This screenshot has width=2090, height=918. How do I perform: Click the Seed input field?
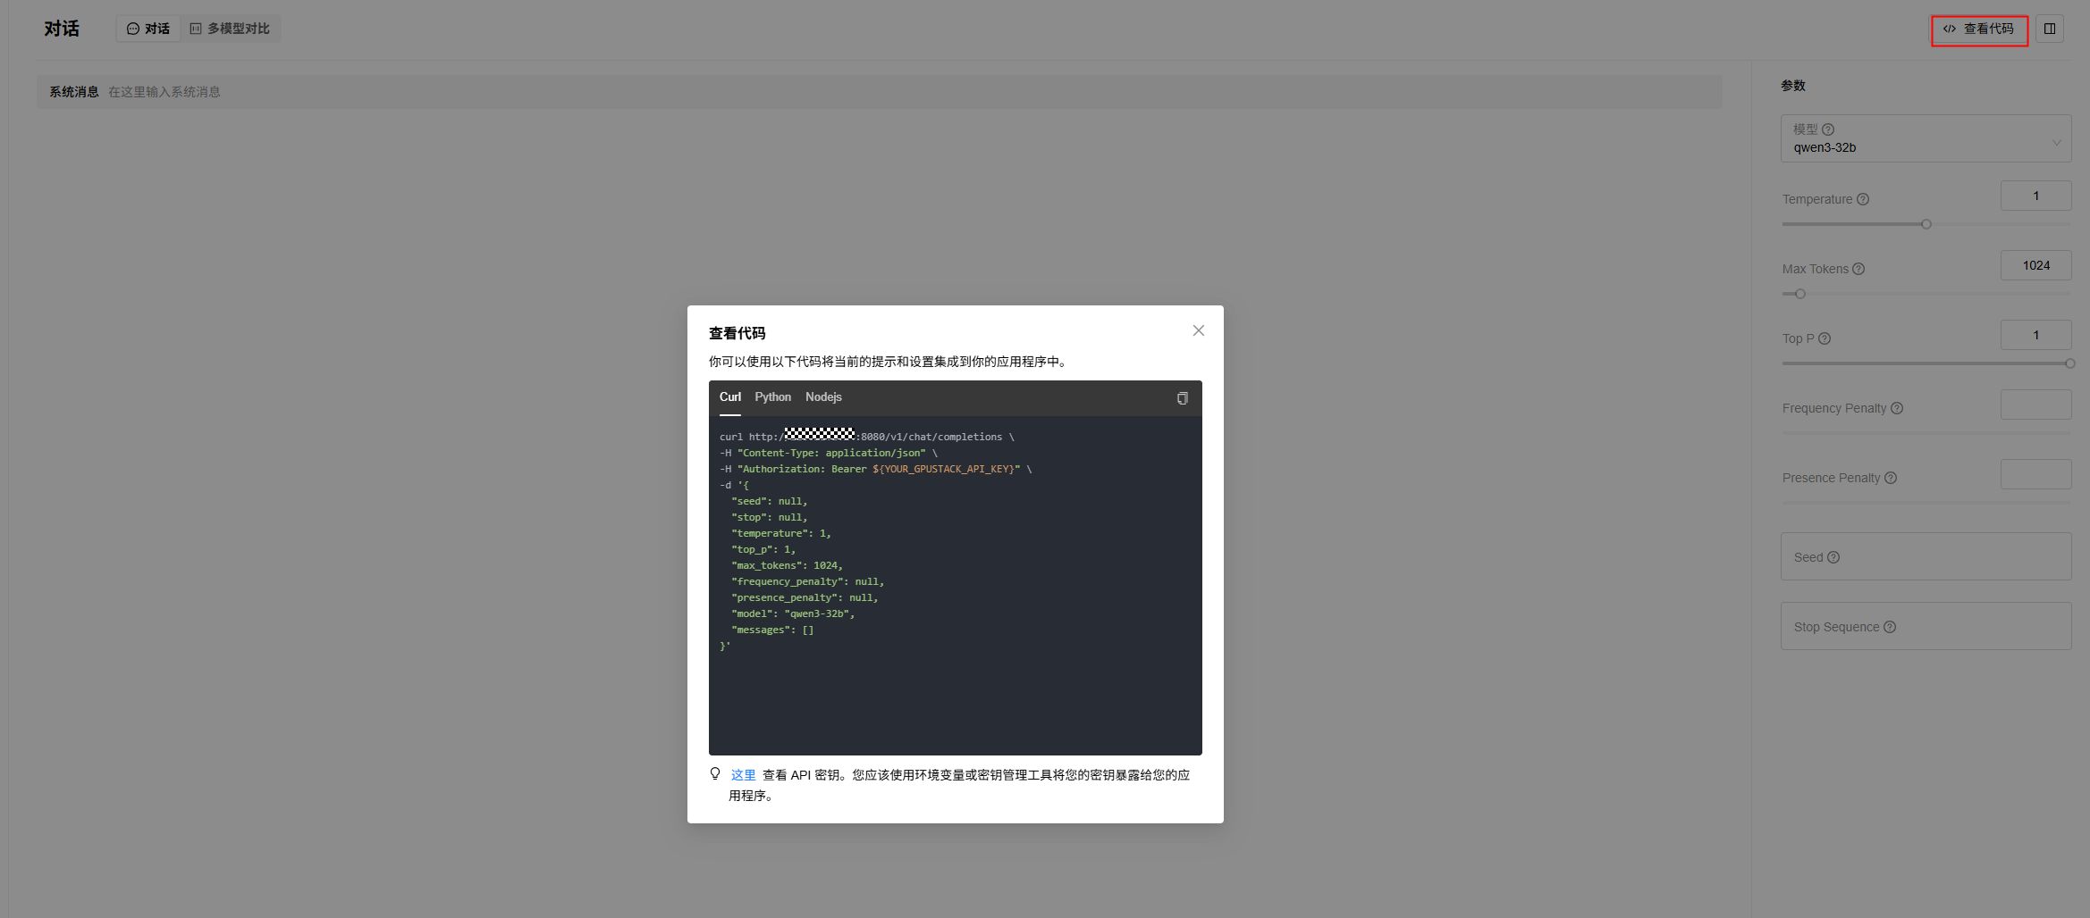click(x=1926, y=557)
